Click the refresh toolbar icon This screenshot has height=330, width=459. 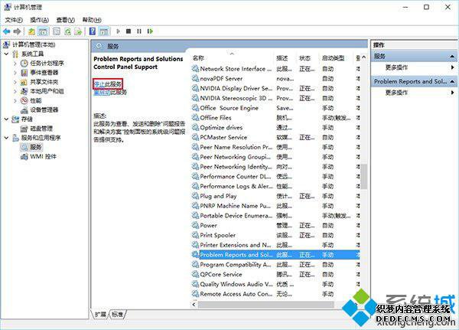point(67,31)
